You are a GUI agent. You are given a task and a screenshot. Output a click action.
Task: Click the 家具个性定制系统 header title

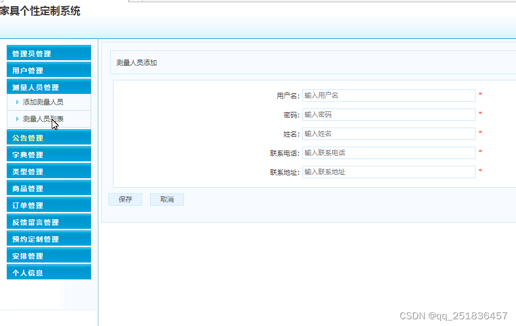pyautogui.click(x=40, y=11)
